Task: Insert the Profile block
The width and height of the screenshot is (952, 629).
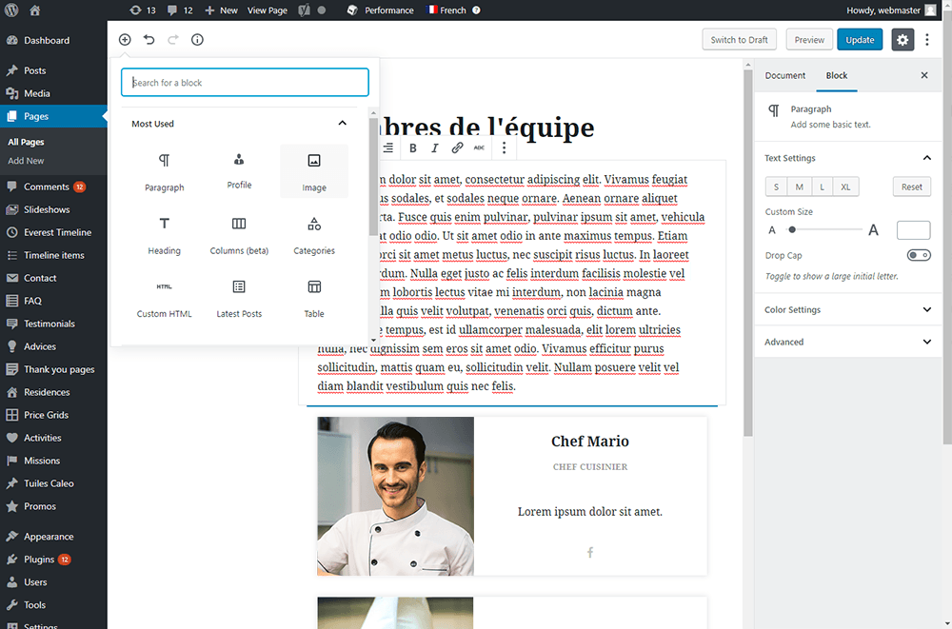Action: coord(239,172)
